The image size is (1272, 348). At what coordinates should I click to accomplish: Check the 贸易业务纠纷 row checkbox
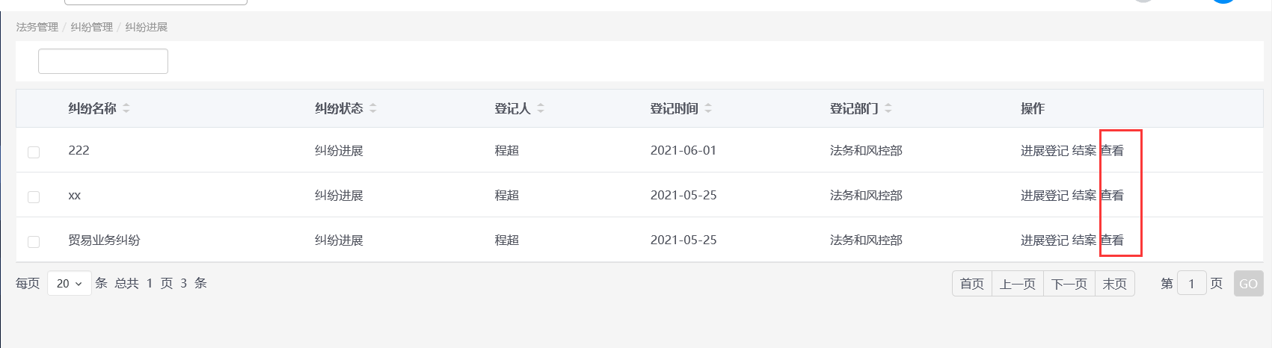pos(34,241)
